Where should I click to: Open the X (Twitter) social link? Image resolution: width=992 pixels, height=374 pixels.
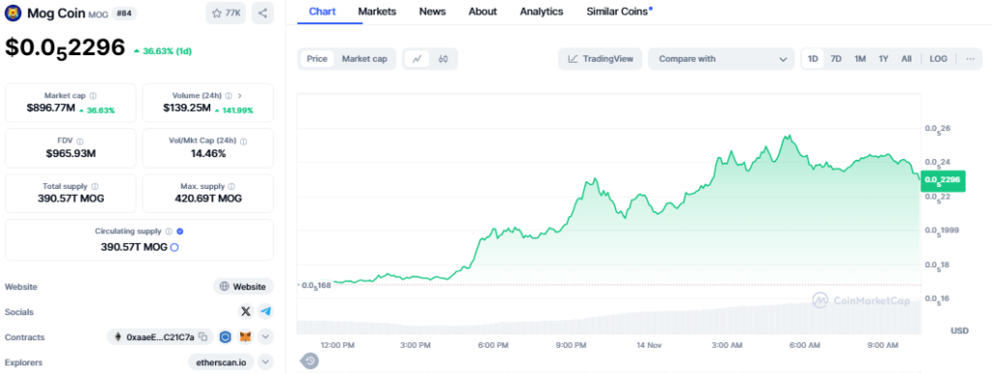(245, 312)
